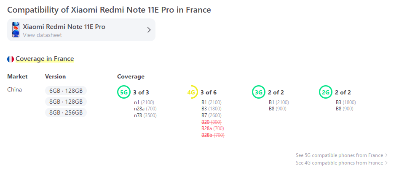Click the n78 (3500) 5G band
Screen dimensions: 399x170
coord(145,115)
